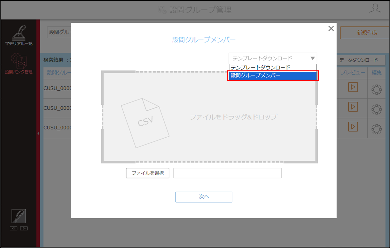Preview the first row with play icon
390x248 pixels.
coord(353,87)
